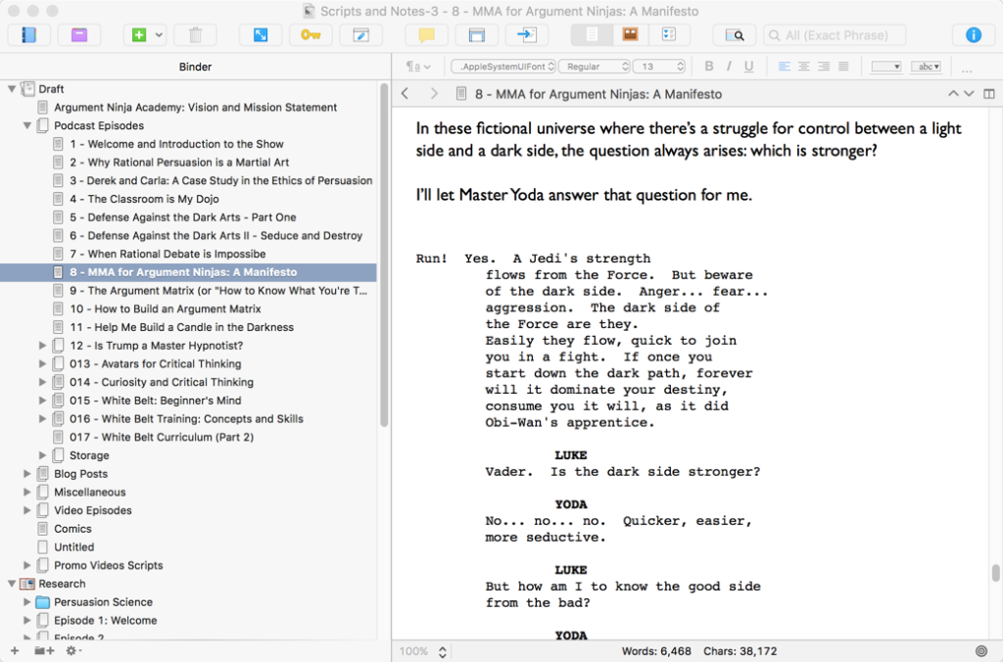This screenshot has height=662, width=1003.
Task: Click the Research folder icon in the binder
Action: click(x=26, y=584)
